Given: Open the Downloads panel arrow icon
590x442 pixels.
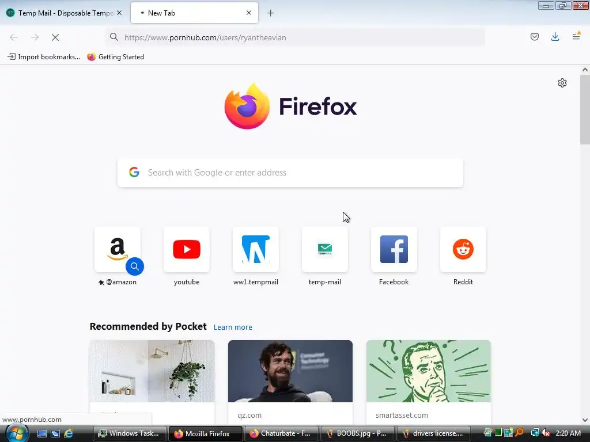Looking at the screenshot, I should pyautogui.click(x=555, y=37).
